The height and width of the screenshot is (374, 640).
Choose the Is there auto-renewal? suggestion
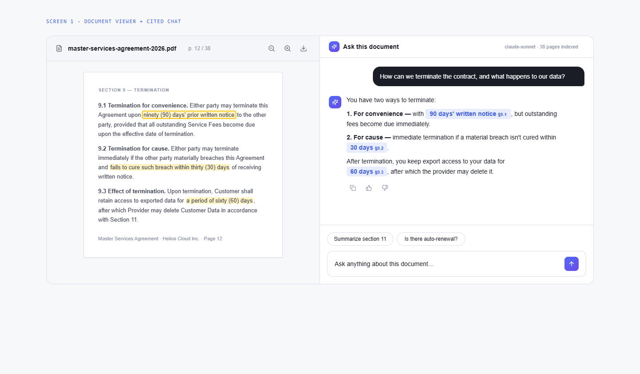431,239
